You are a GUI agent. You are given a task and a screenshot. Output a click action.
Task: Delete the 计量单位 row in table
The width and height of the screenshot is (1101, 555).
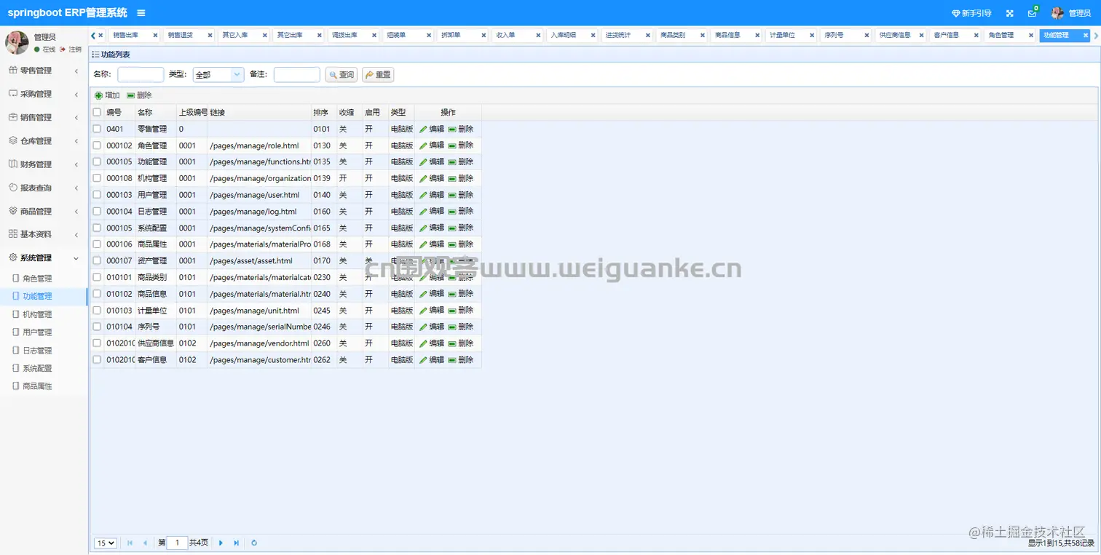tap(461, 311)
